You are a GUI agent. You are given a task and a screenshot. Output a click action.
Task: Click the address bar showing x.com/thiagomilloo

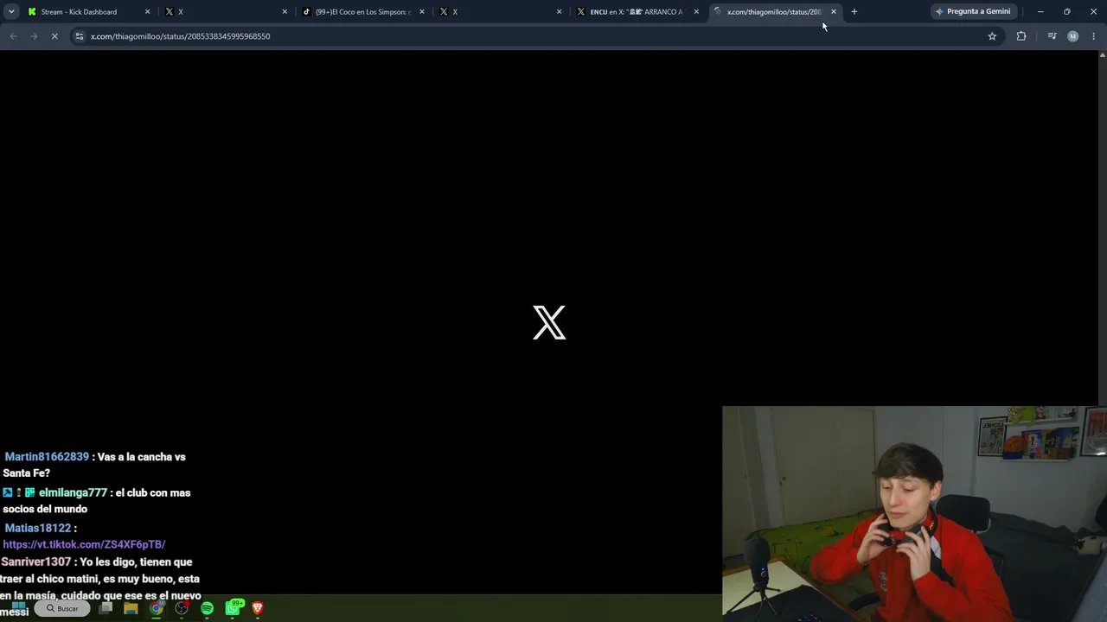[536, 36]
